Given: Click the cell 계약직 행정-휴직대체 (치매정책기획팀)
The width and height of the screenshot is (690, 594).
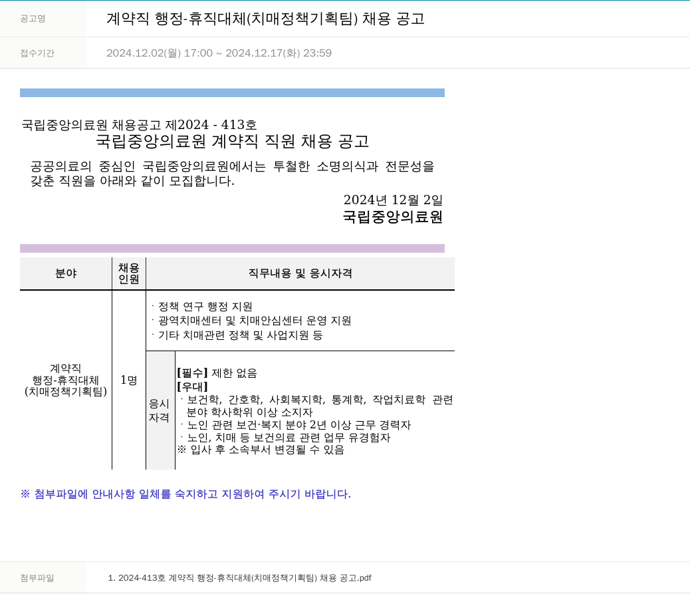Looking at the screenshot, I should [x=66, y=380].
